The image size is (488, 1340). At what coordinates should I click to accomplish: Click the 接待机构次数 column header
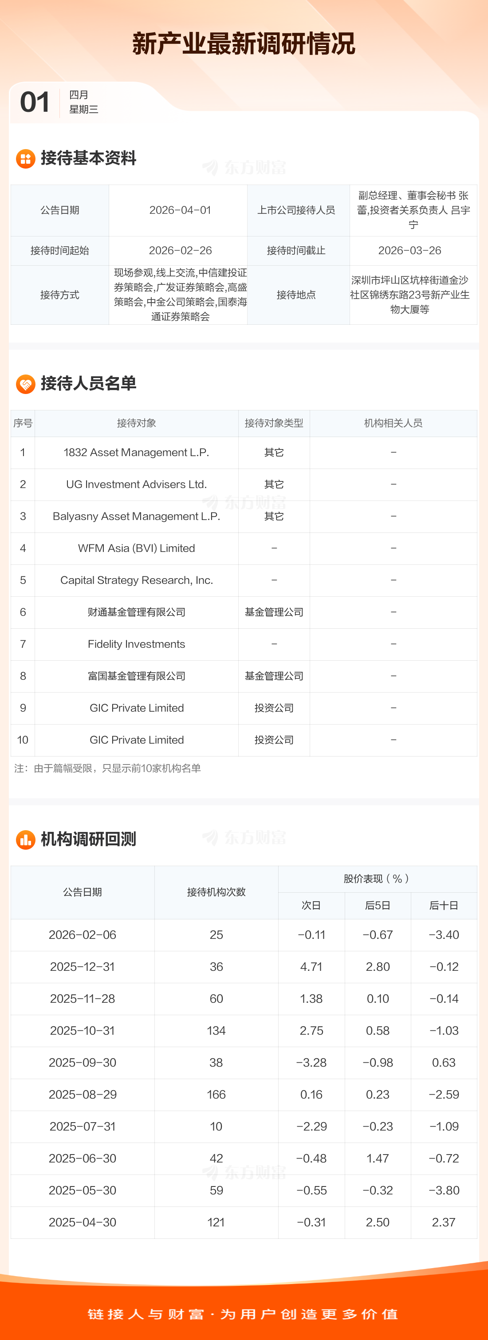click(x=216, y=892)
